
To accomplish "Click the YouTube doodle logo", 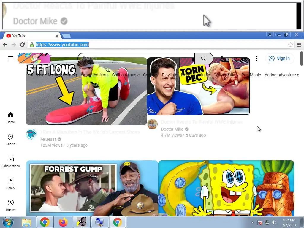I will 34,58.
